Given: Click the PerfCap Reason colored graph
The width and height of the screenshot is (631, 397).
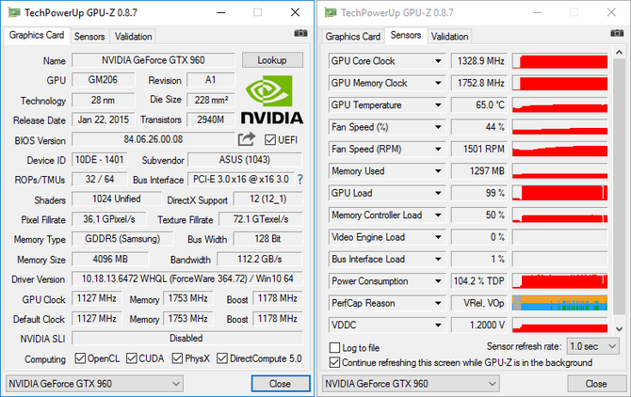Looking at the screenshot, I should 559,303.
